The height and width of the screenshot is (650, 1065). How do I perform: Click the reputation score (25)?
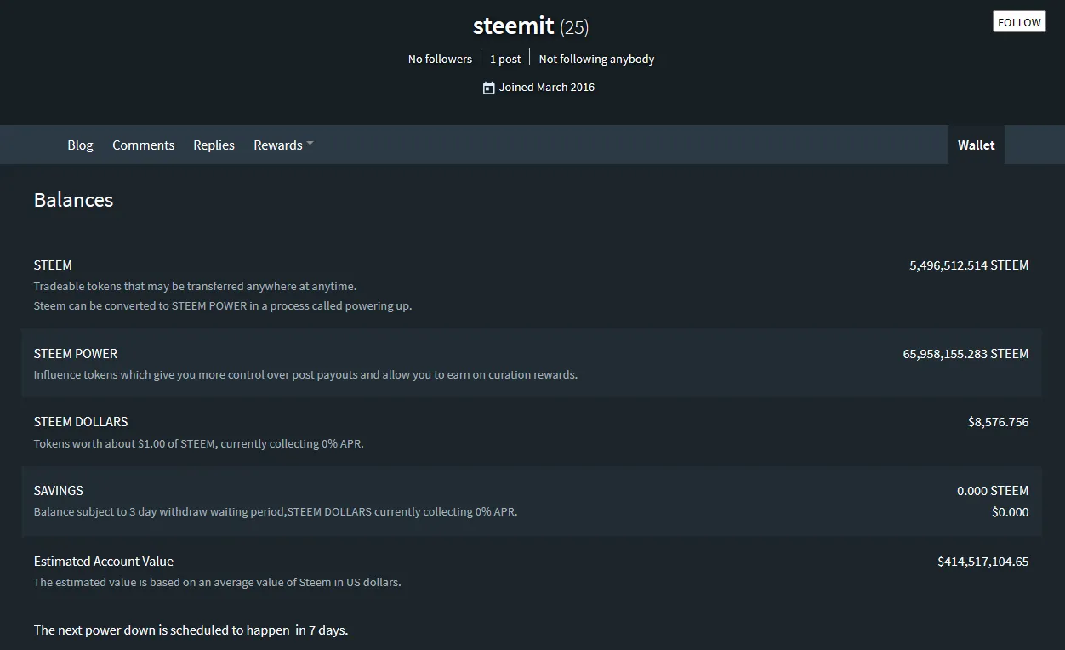574,27
